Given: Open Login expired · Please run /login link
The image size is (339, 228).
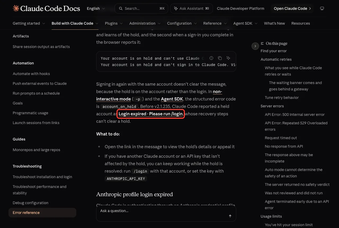Looking at the screenshot, I should (151, 114).
